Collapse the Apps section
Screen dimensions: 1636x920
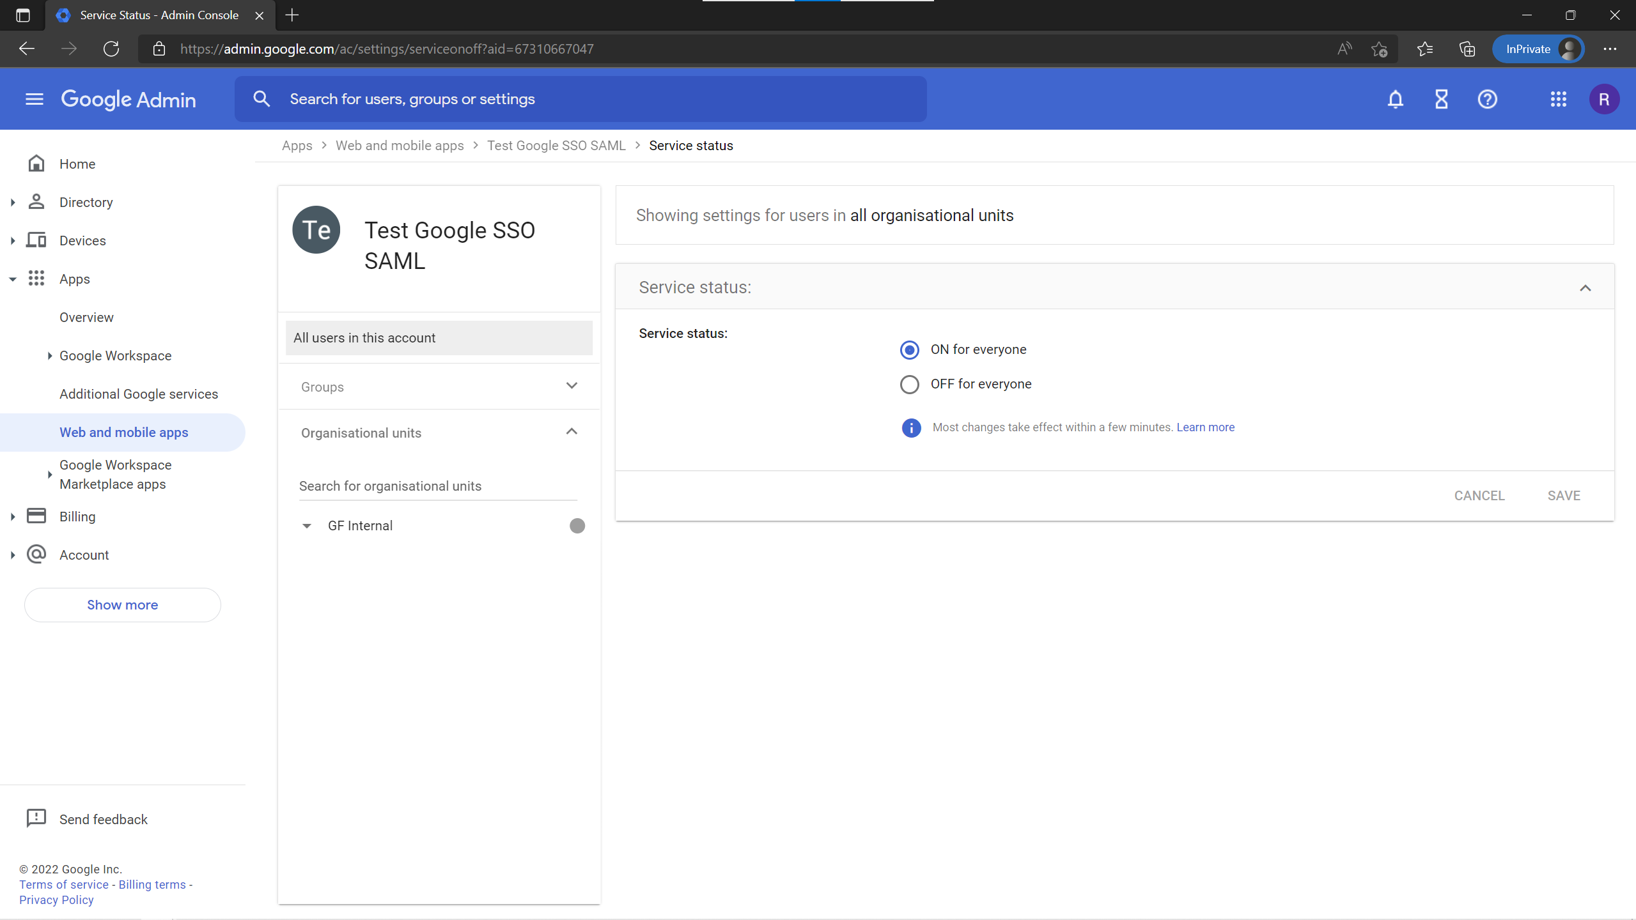coord(13,279)
